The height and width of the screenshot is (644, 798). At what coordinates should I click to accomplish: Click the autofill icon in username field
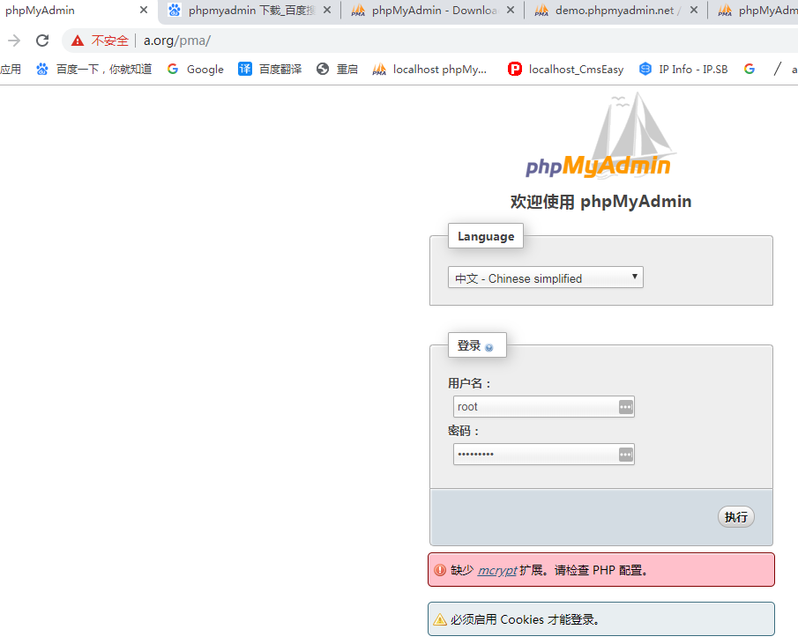(625, 407)
